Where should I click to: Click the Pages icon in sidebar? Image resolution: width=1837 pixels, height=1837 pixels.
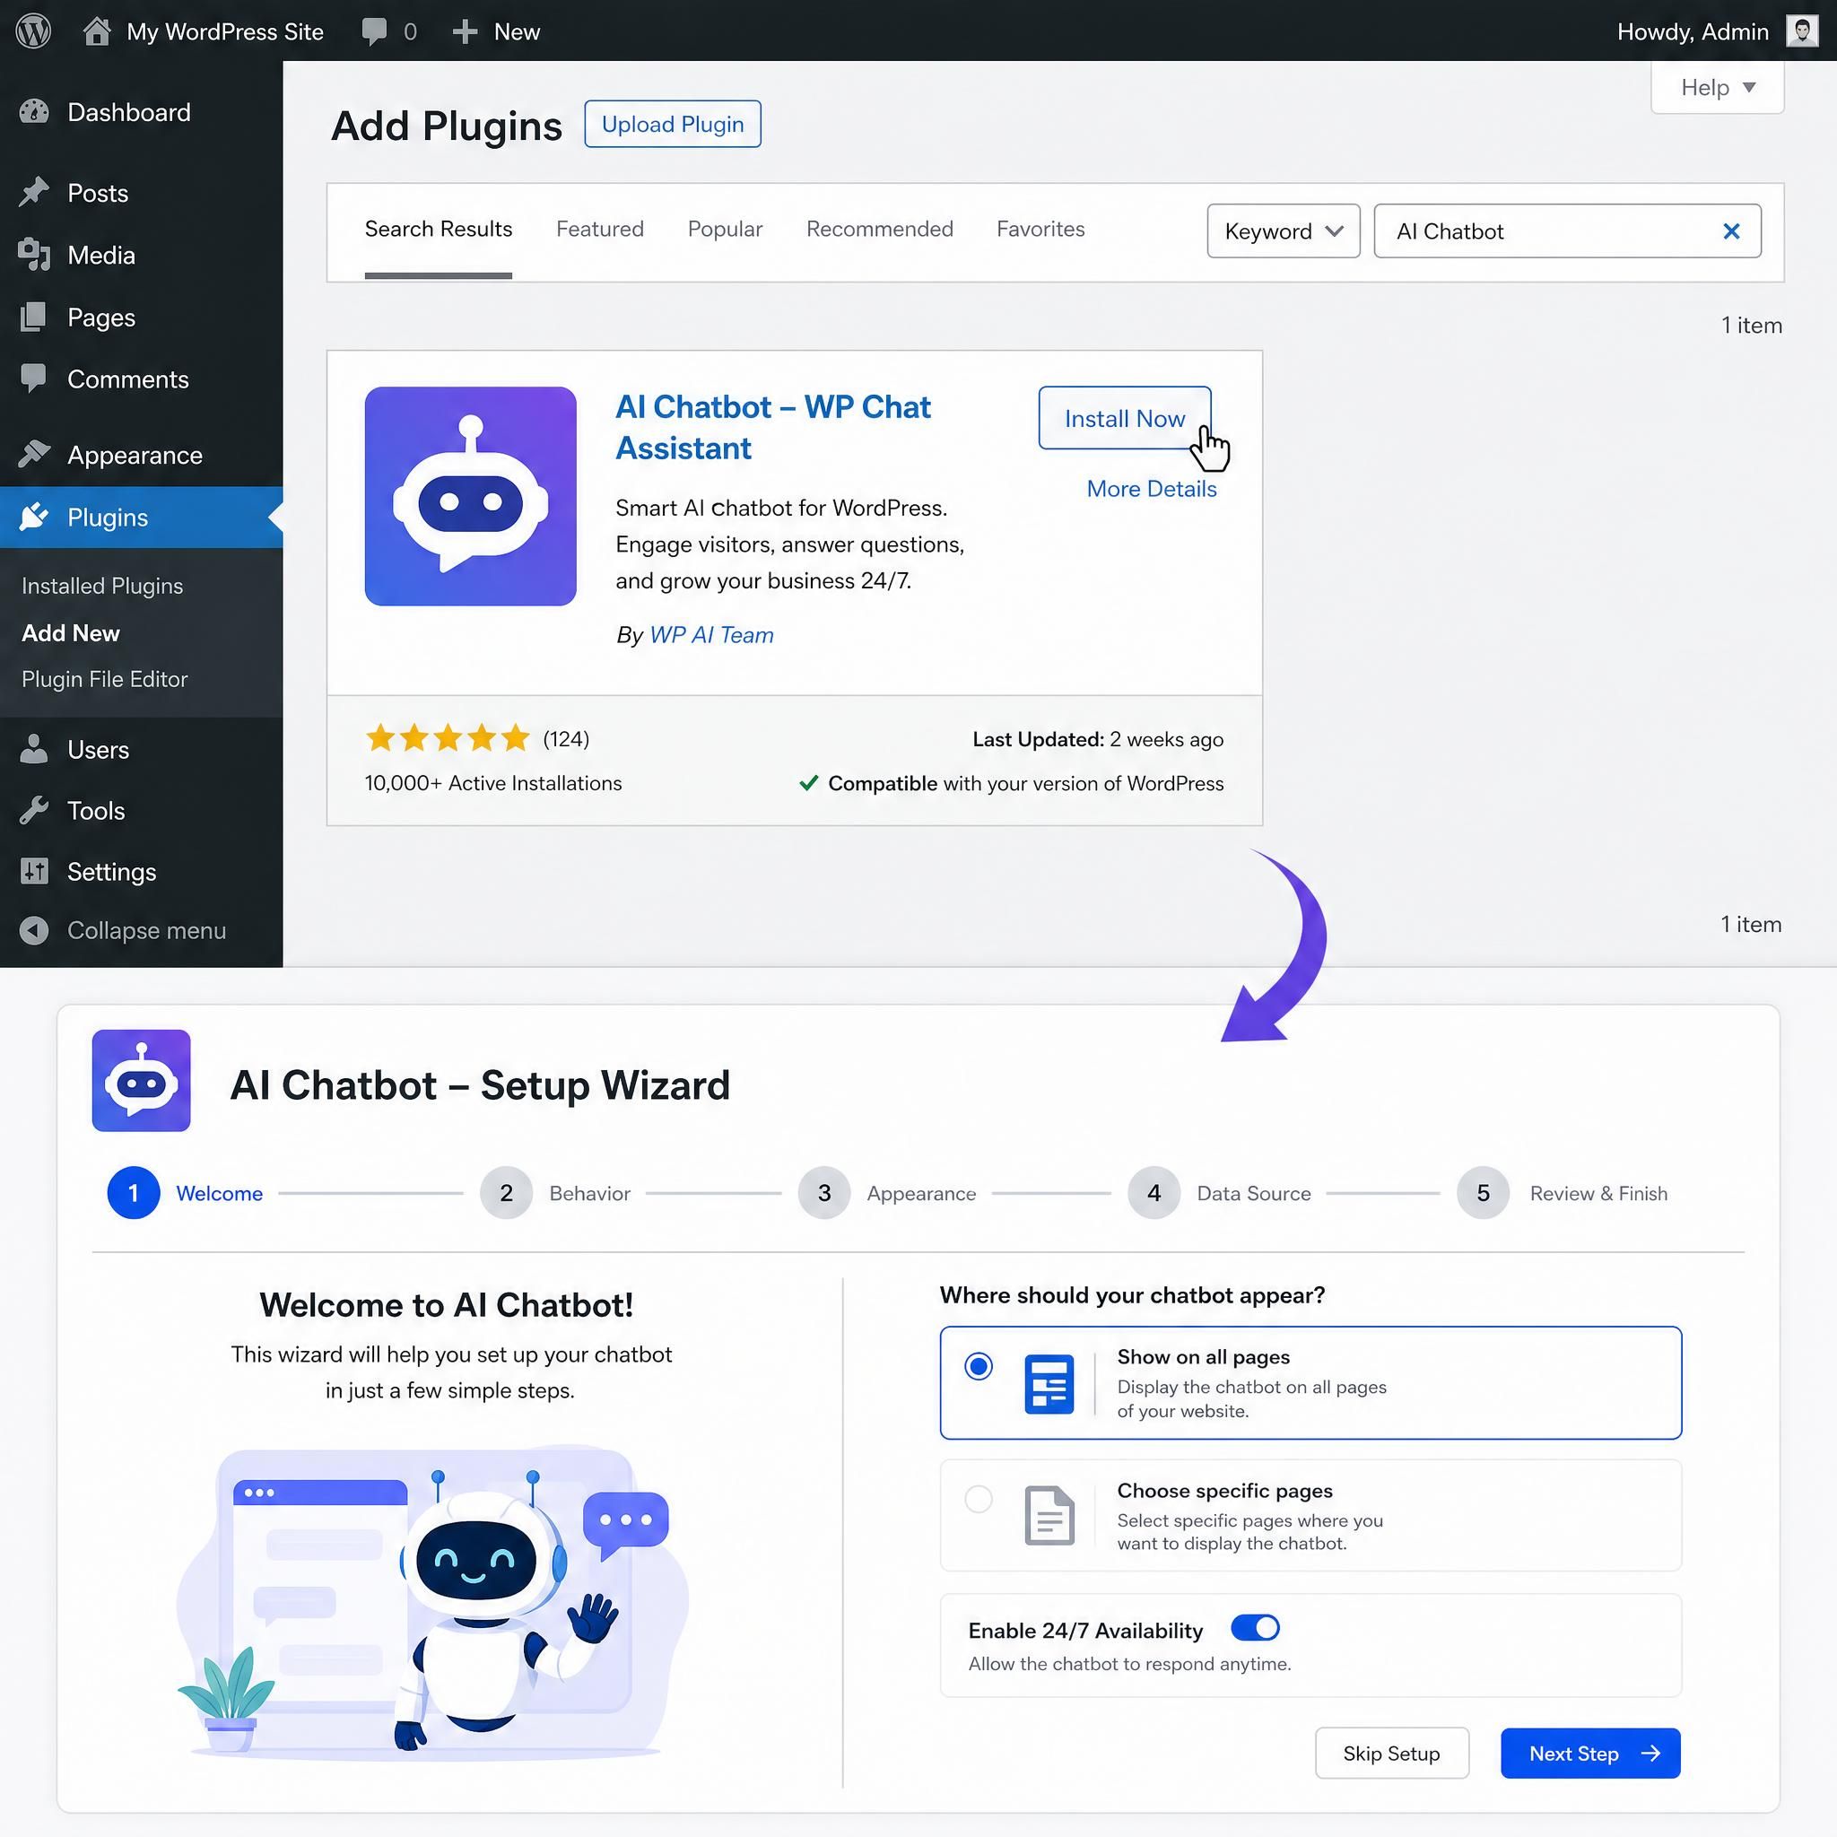coord(34,317)
